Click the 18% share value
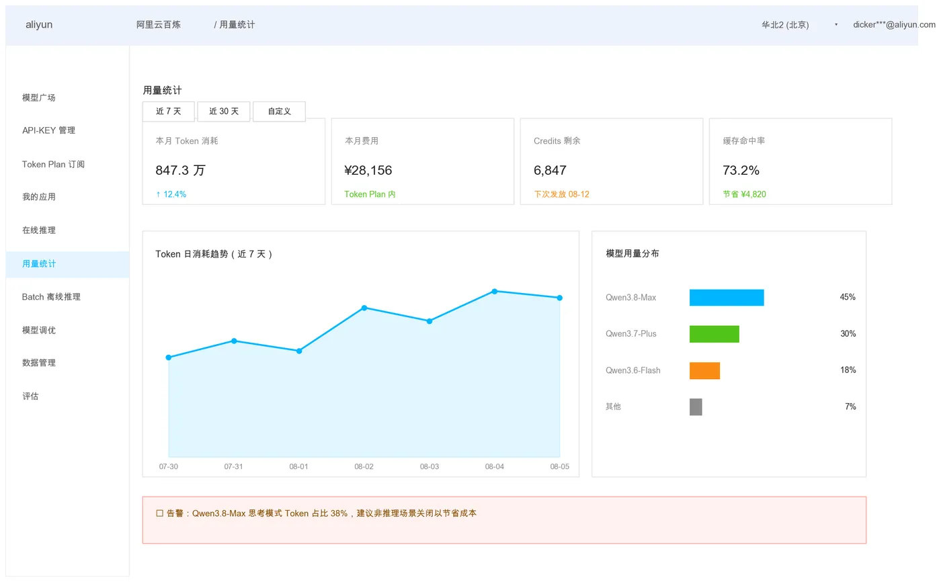 coord(848,370)
